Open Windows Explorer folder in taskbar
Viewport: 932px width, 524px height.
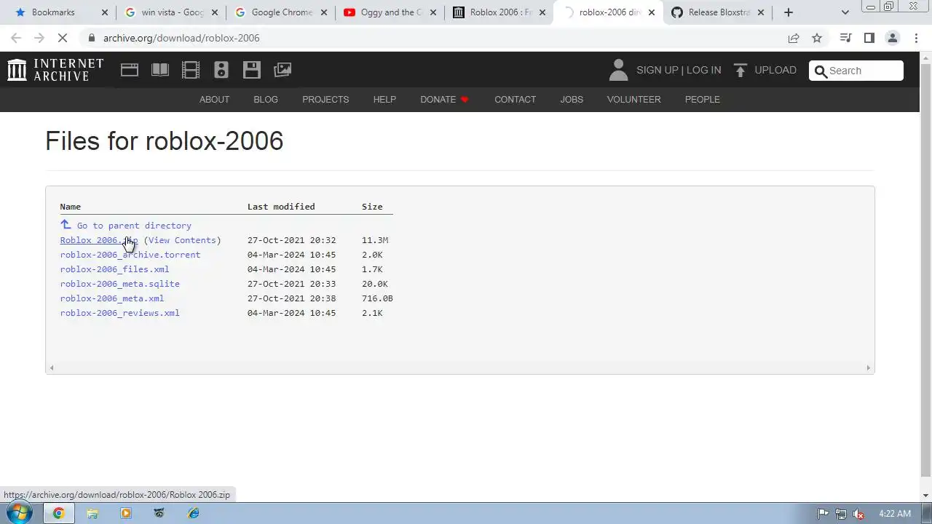coord(92,513)
